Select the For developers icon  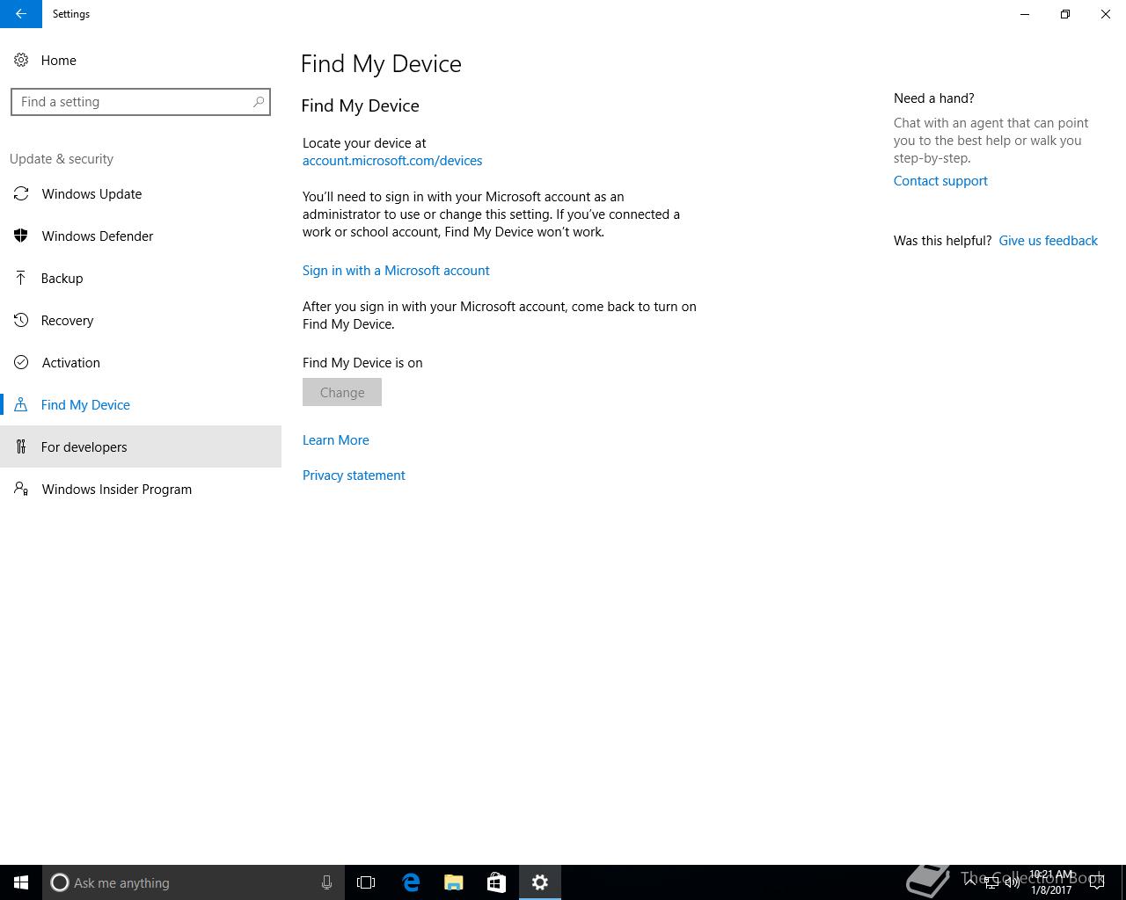click(x=21, y=446)
